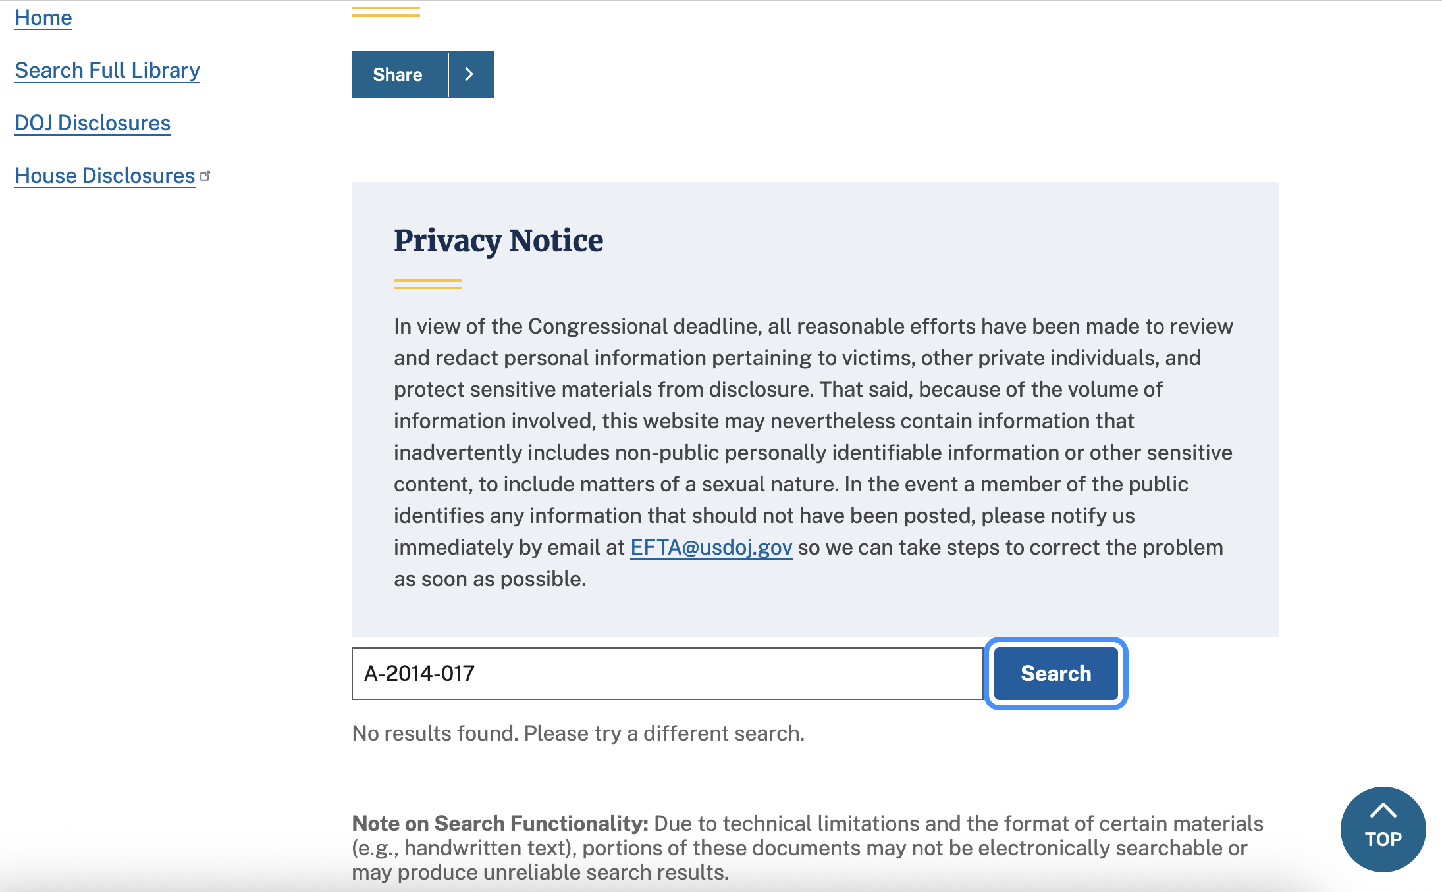Click the Share button label
This screenshot has width=1442, height=892.
[x=398, y=74]
